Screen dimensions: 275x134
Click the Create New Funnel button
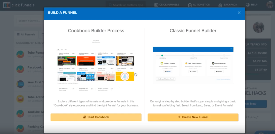point(193,117)
